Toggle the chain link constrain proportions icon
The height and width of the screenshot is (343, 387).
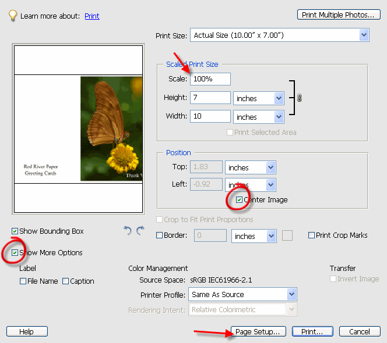300,98
